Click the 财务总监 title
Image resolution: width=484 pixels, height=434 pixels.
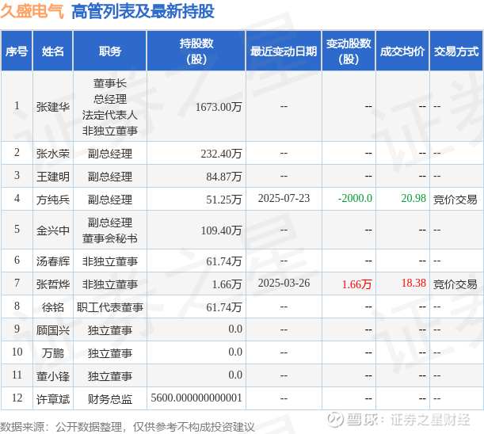click(x=110, y=399)
